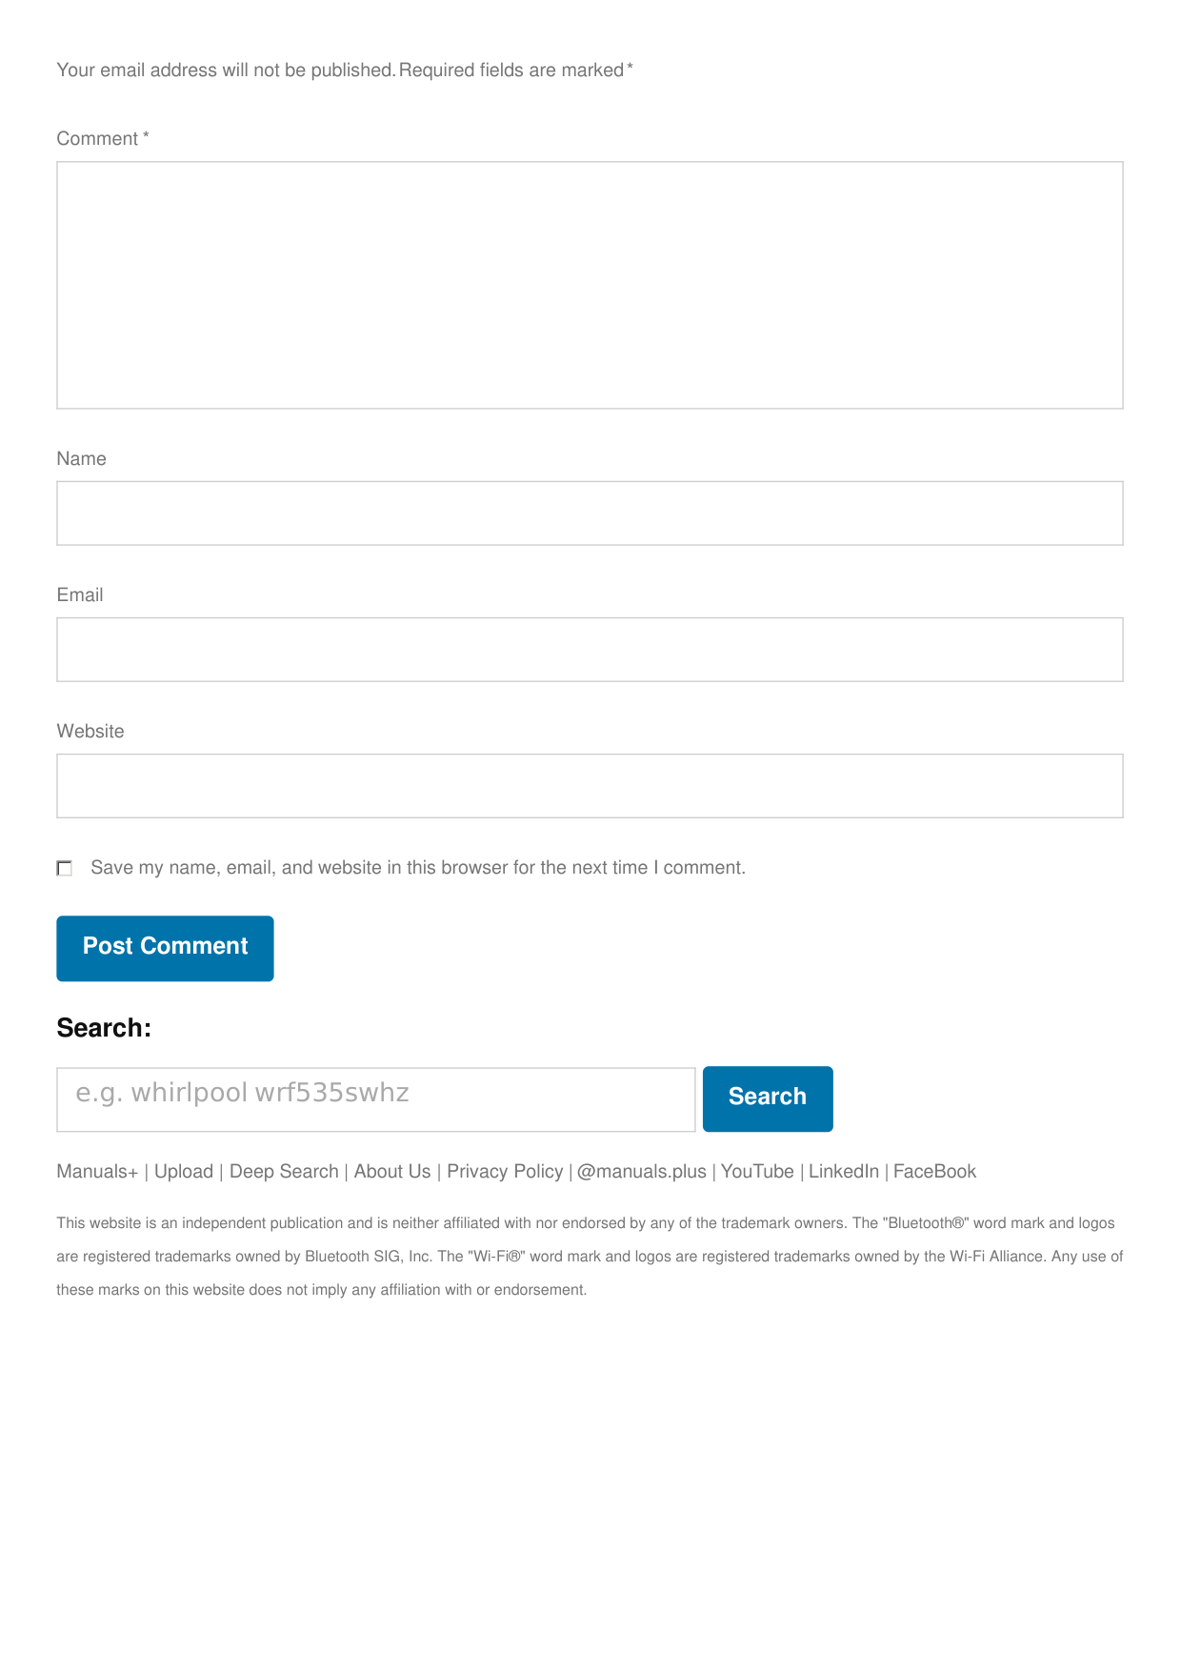Open the FaceBook footer link
The image size is (1181, 1672).
pos(934,1172)
